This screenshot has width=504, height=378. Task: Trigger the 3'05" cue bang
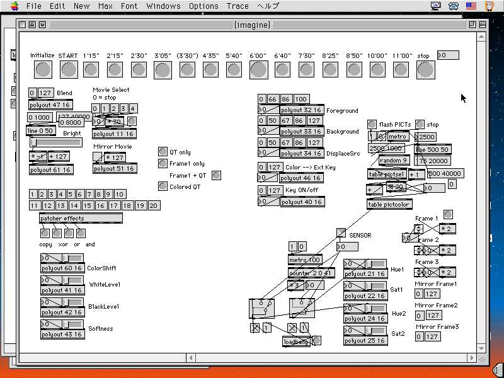[x=163, y=70]
